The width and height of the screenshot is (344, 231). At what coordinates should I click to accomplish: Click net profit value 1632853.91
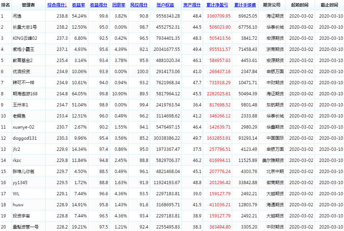point(219,138)
